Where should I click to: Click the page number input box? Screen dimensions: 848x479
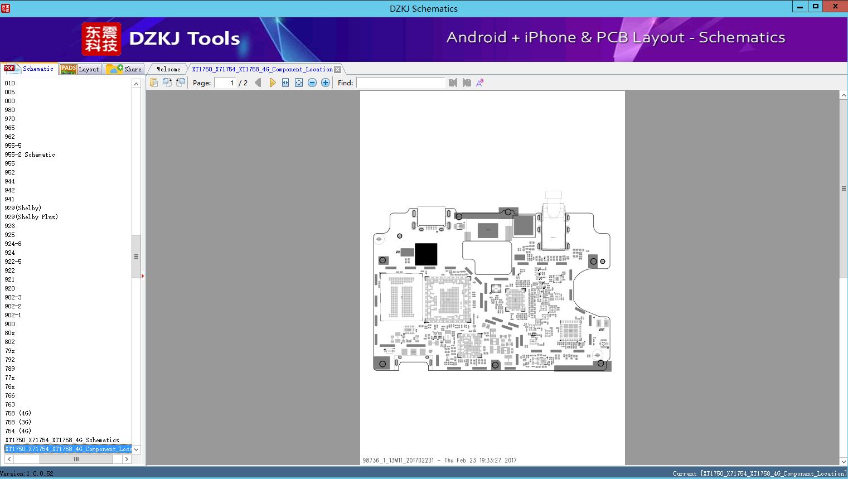tap(225, 83)
